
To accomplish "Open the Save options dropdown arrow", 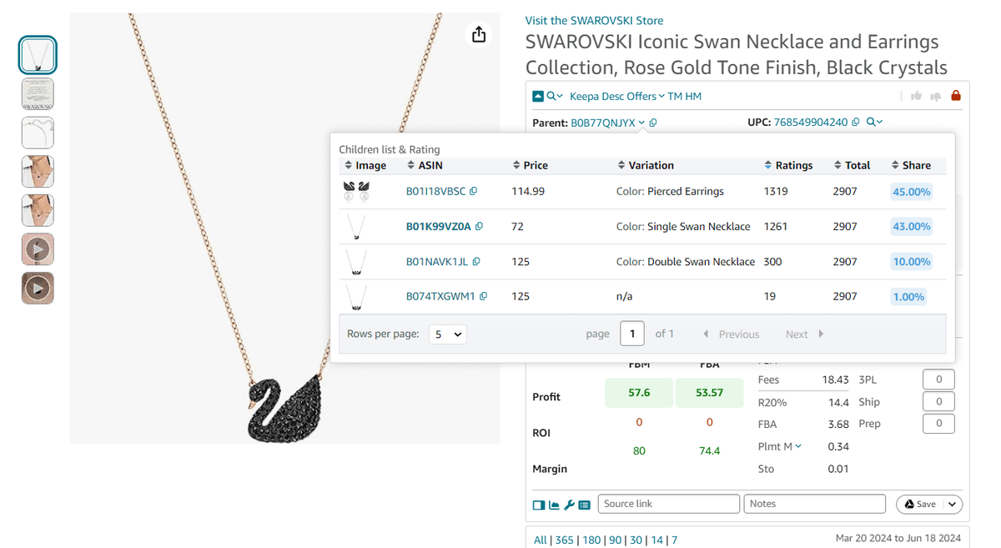I will (x=952, y=504).
